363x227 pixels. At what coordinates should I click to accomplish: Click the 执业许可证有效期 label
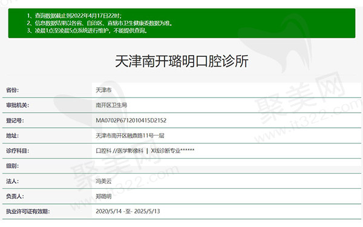(28, 211)
